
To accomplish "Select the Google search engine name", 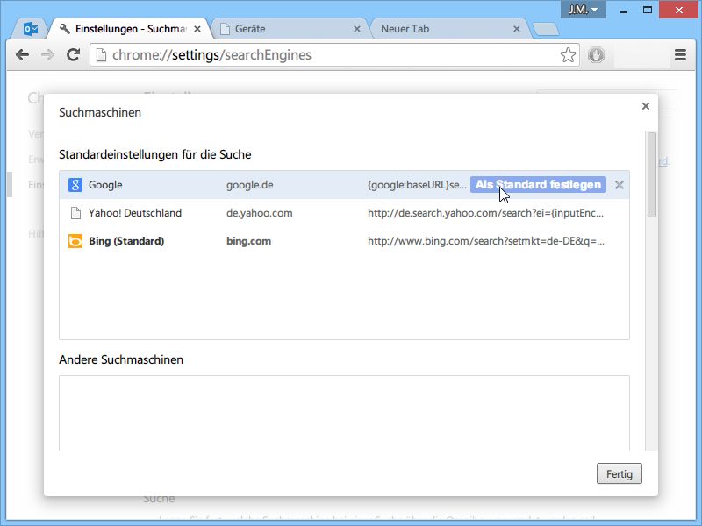I will 105,185.
